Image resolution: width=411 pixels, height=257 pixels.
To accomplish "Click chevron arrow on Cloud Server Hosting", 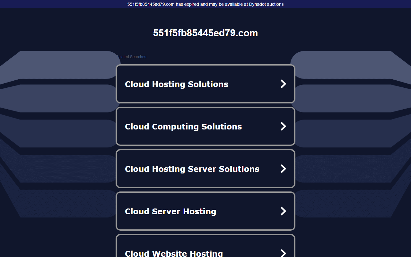I will pyautogui.click(x=283, y=211).
